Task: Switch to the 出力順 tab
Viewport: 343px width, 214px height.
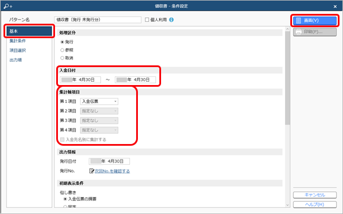Action: (x=16, y=60)
